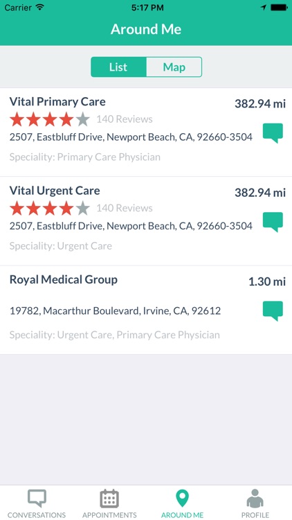The image size is (292, 520).
Task: Tap the Vital Urgent Care star rating
Action: coord(50,208)
